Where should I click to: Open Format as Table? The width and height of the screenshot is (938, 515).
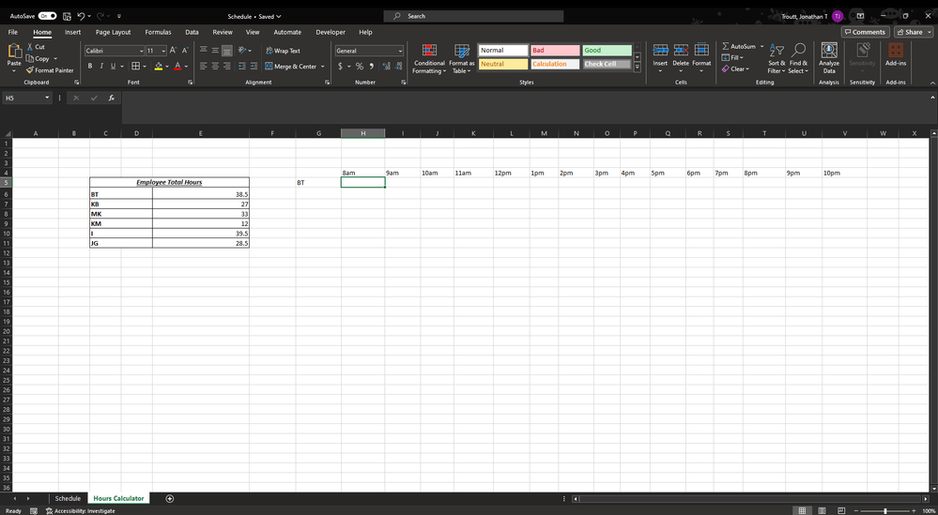tap(462, 58)
